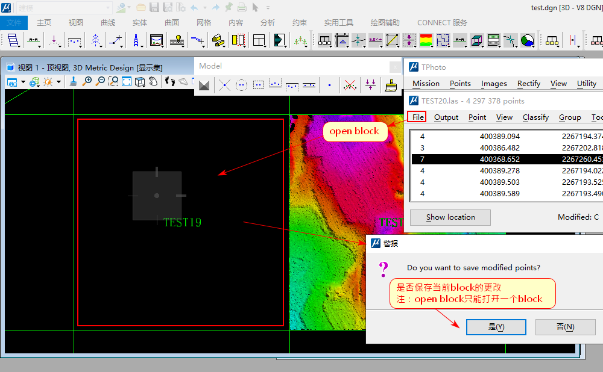
Task: Switch to the 曲线 ribbon tab
Action: pyautogui.click(x=108, y=22)
